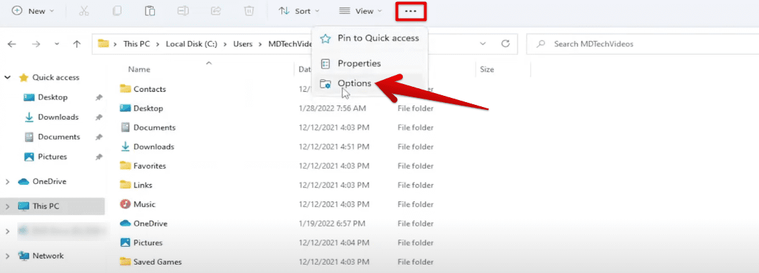Click This PC in address bar
Viewport: 759px width, 273px height.
[x=137, y=44]
